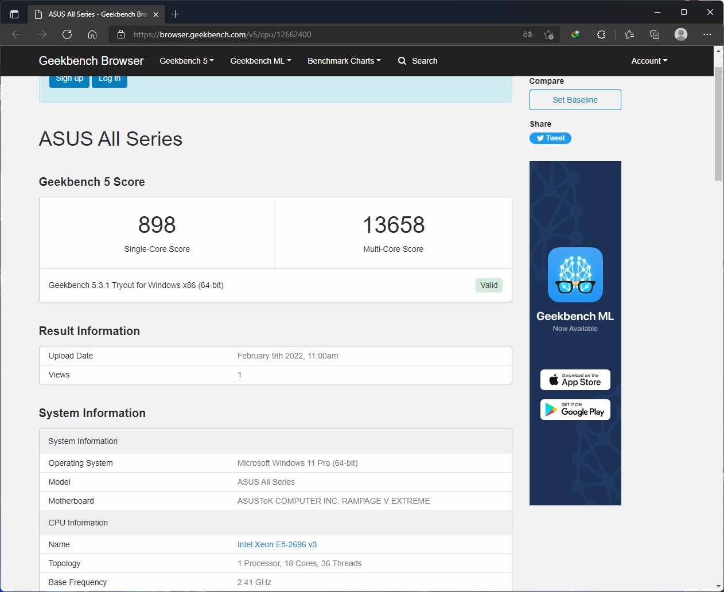This screenshot has width=724, height=592.
Task: Open the Benchmark Charts dropdown
Action: (x=344, y=61)
